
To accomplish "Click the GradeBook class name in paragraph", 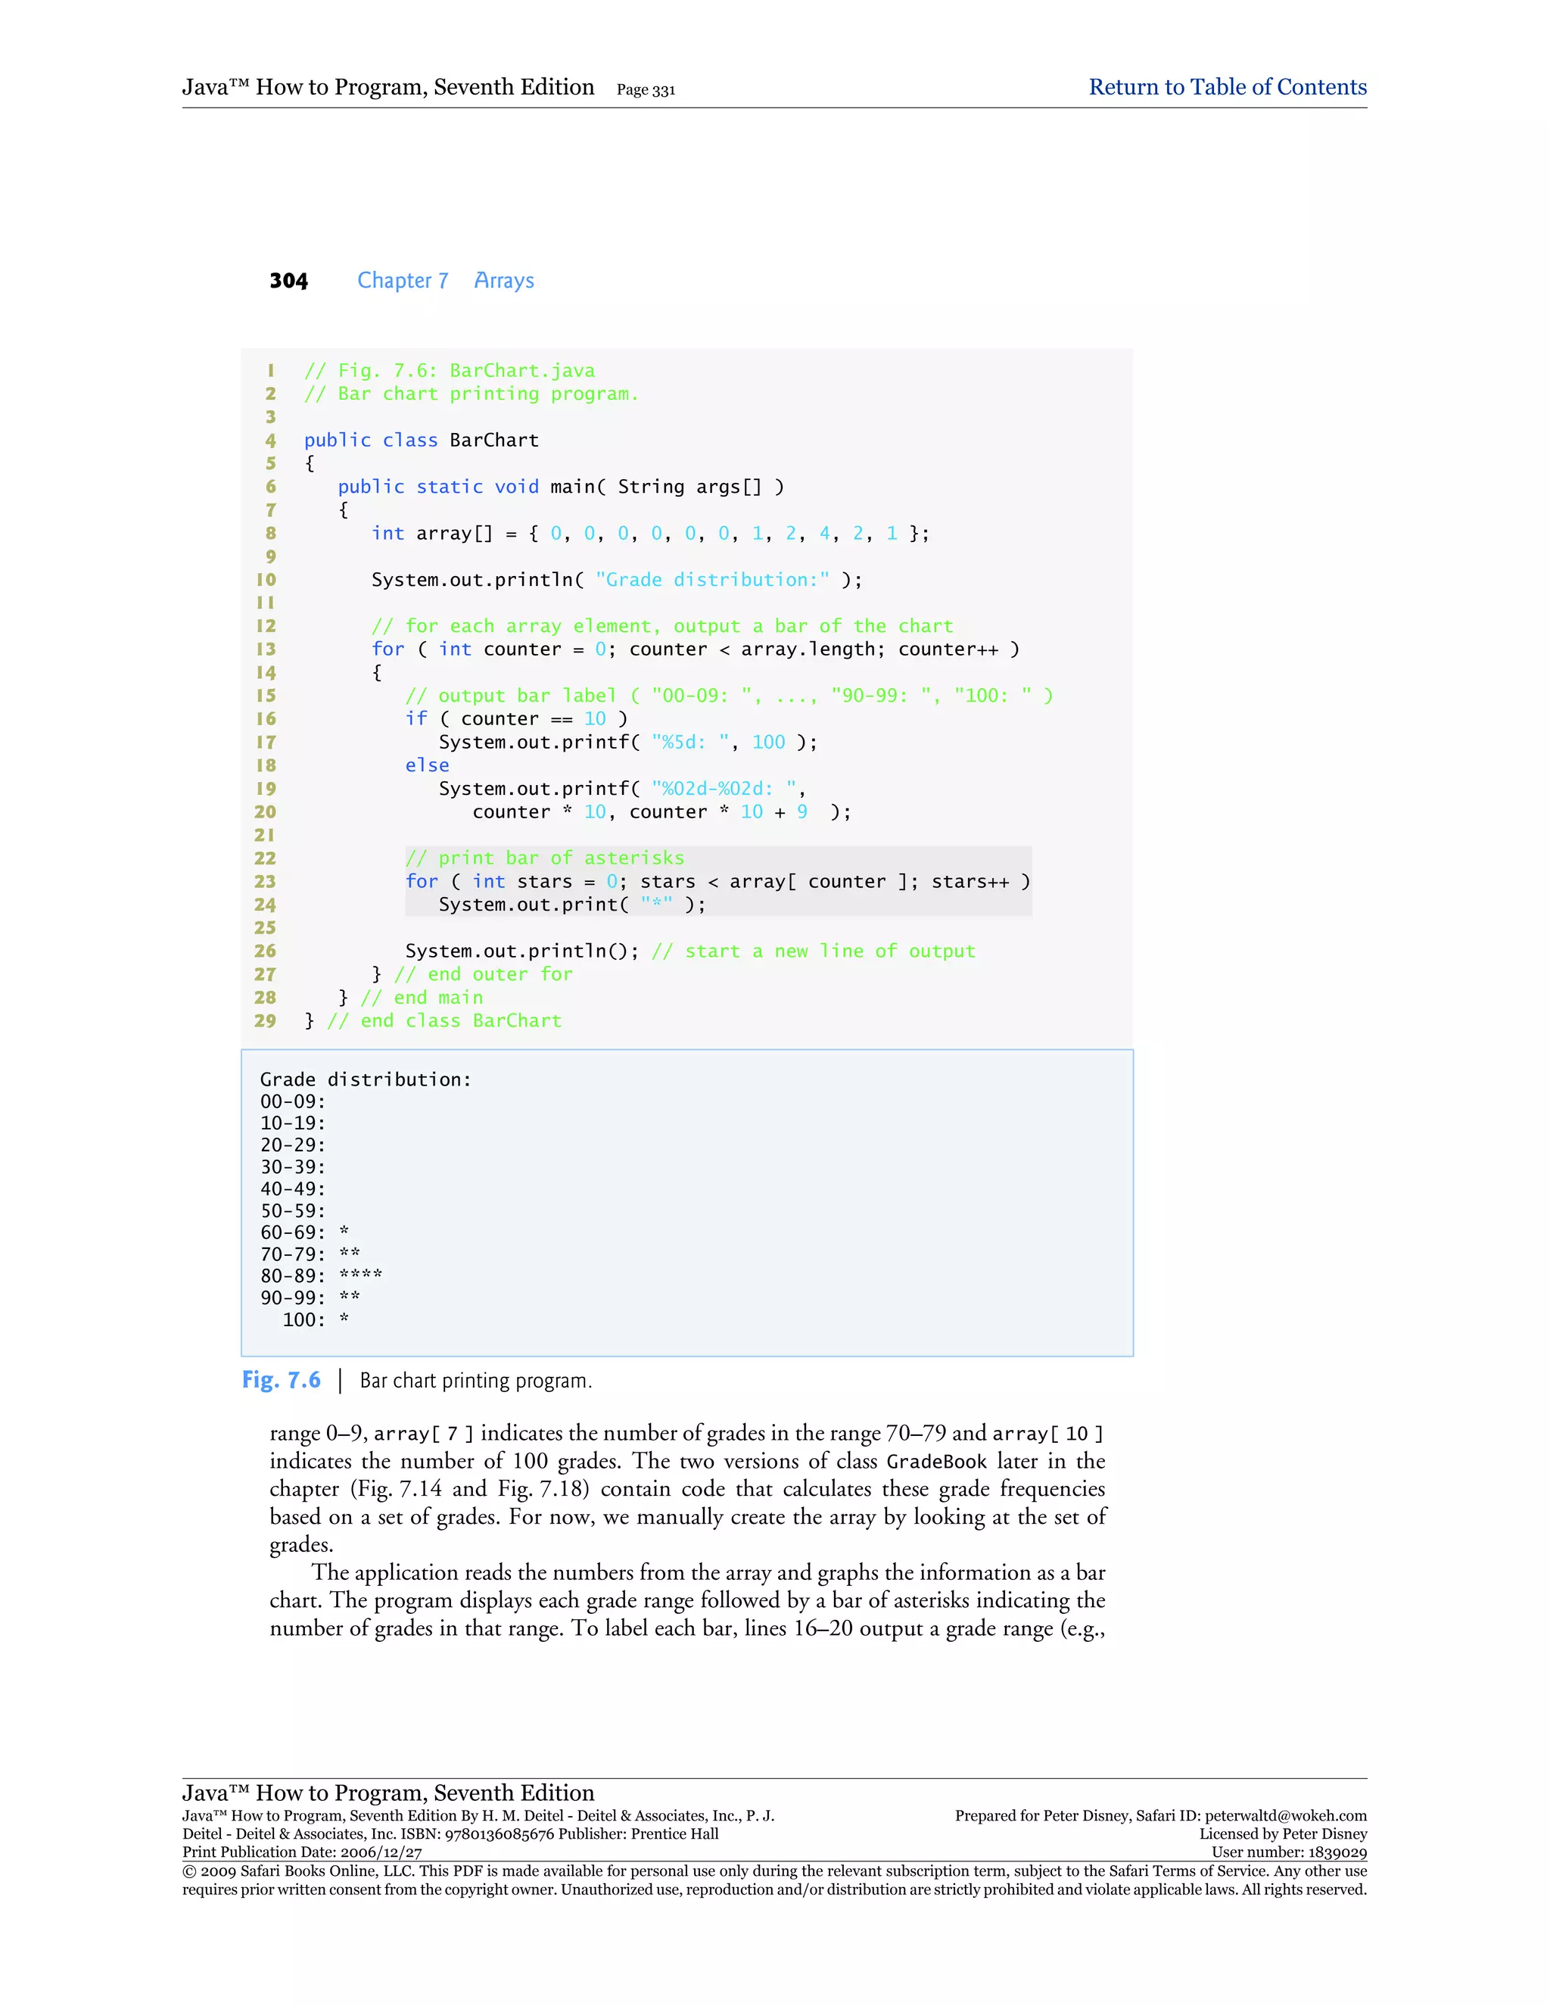I will [935, 1461].
